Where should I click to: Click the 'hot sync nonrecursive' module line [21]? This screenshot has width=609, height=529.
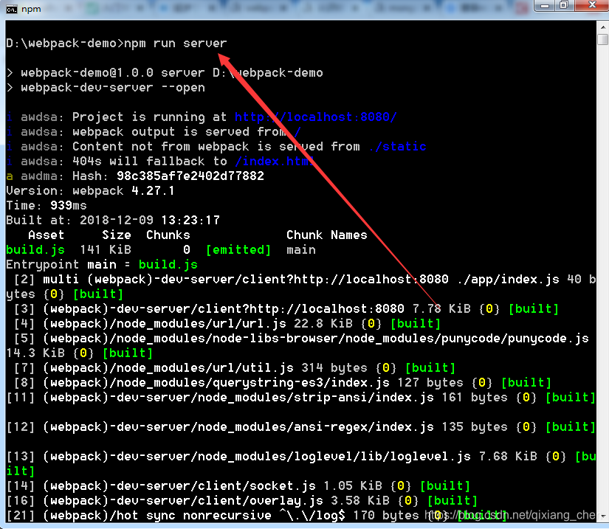[256, 516]
